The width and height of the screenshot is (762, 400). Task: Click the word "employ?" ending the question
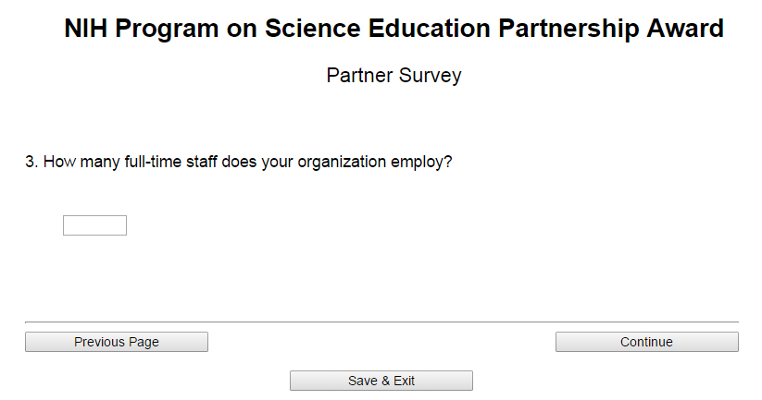pos(421,162)
